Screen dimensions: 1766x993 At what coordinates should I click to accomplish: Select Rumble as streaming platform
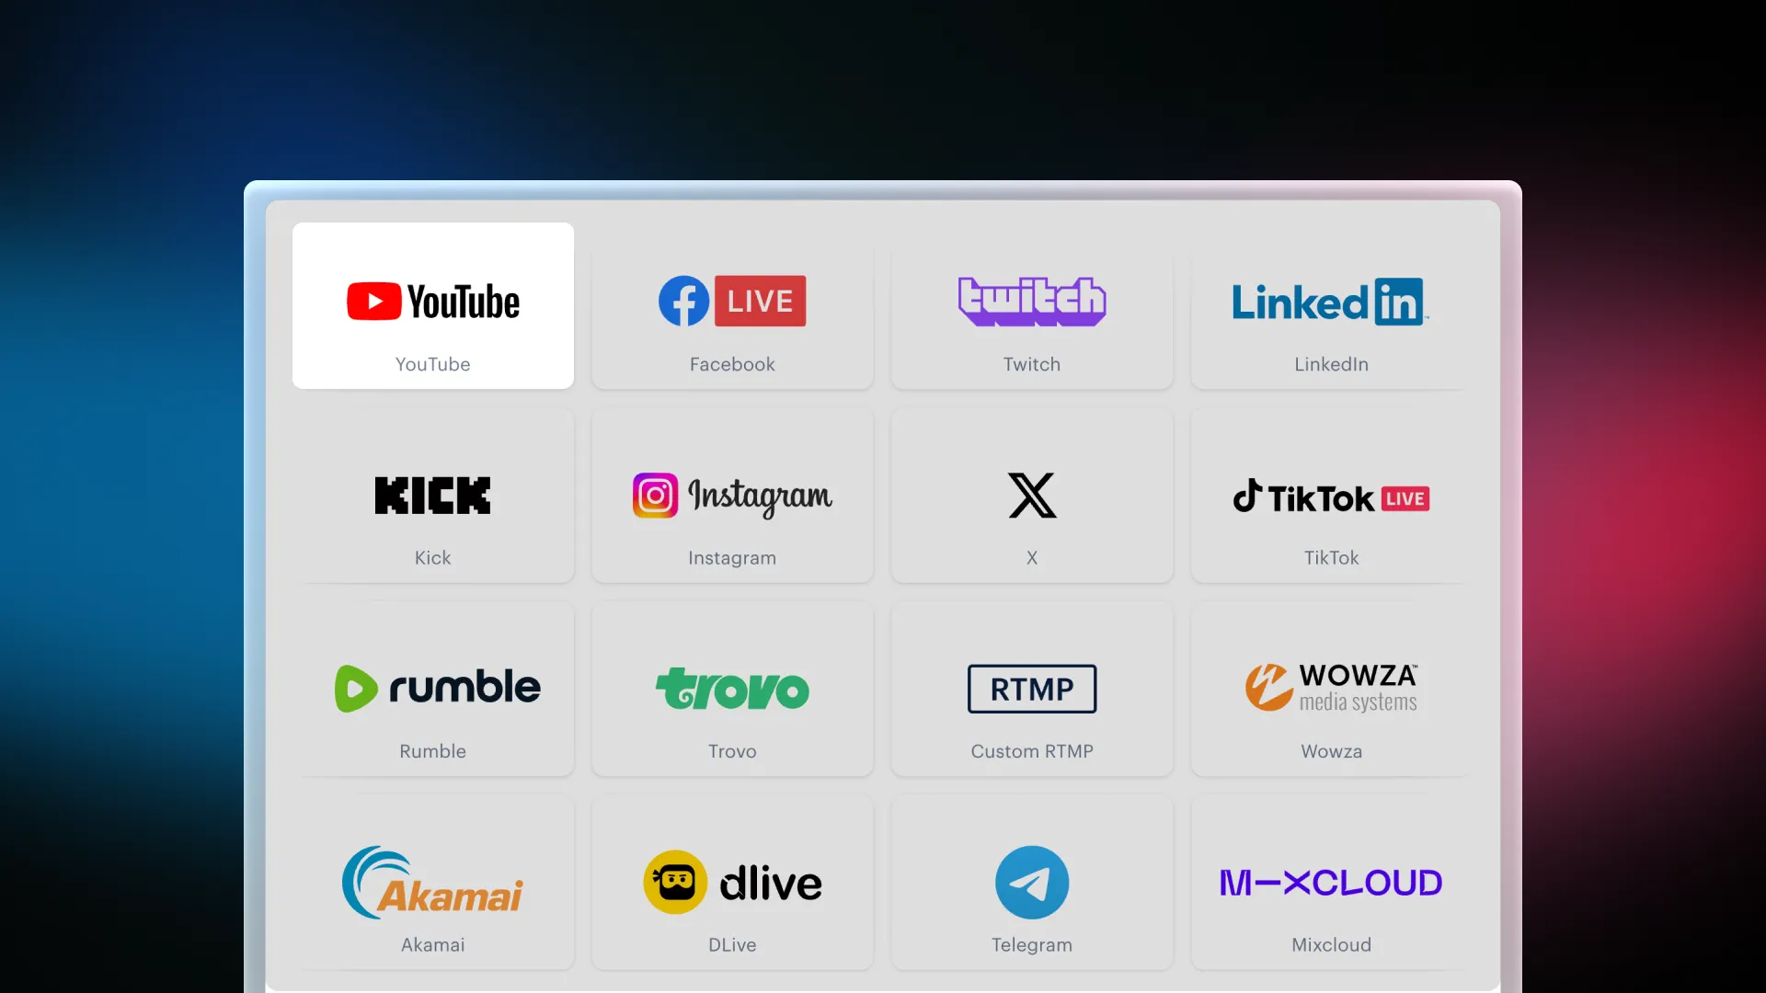(433, 689)
